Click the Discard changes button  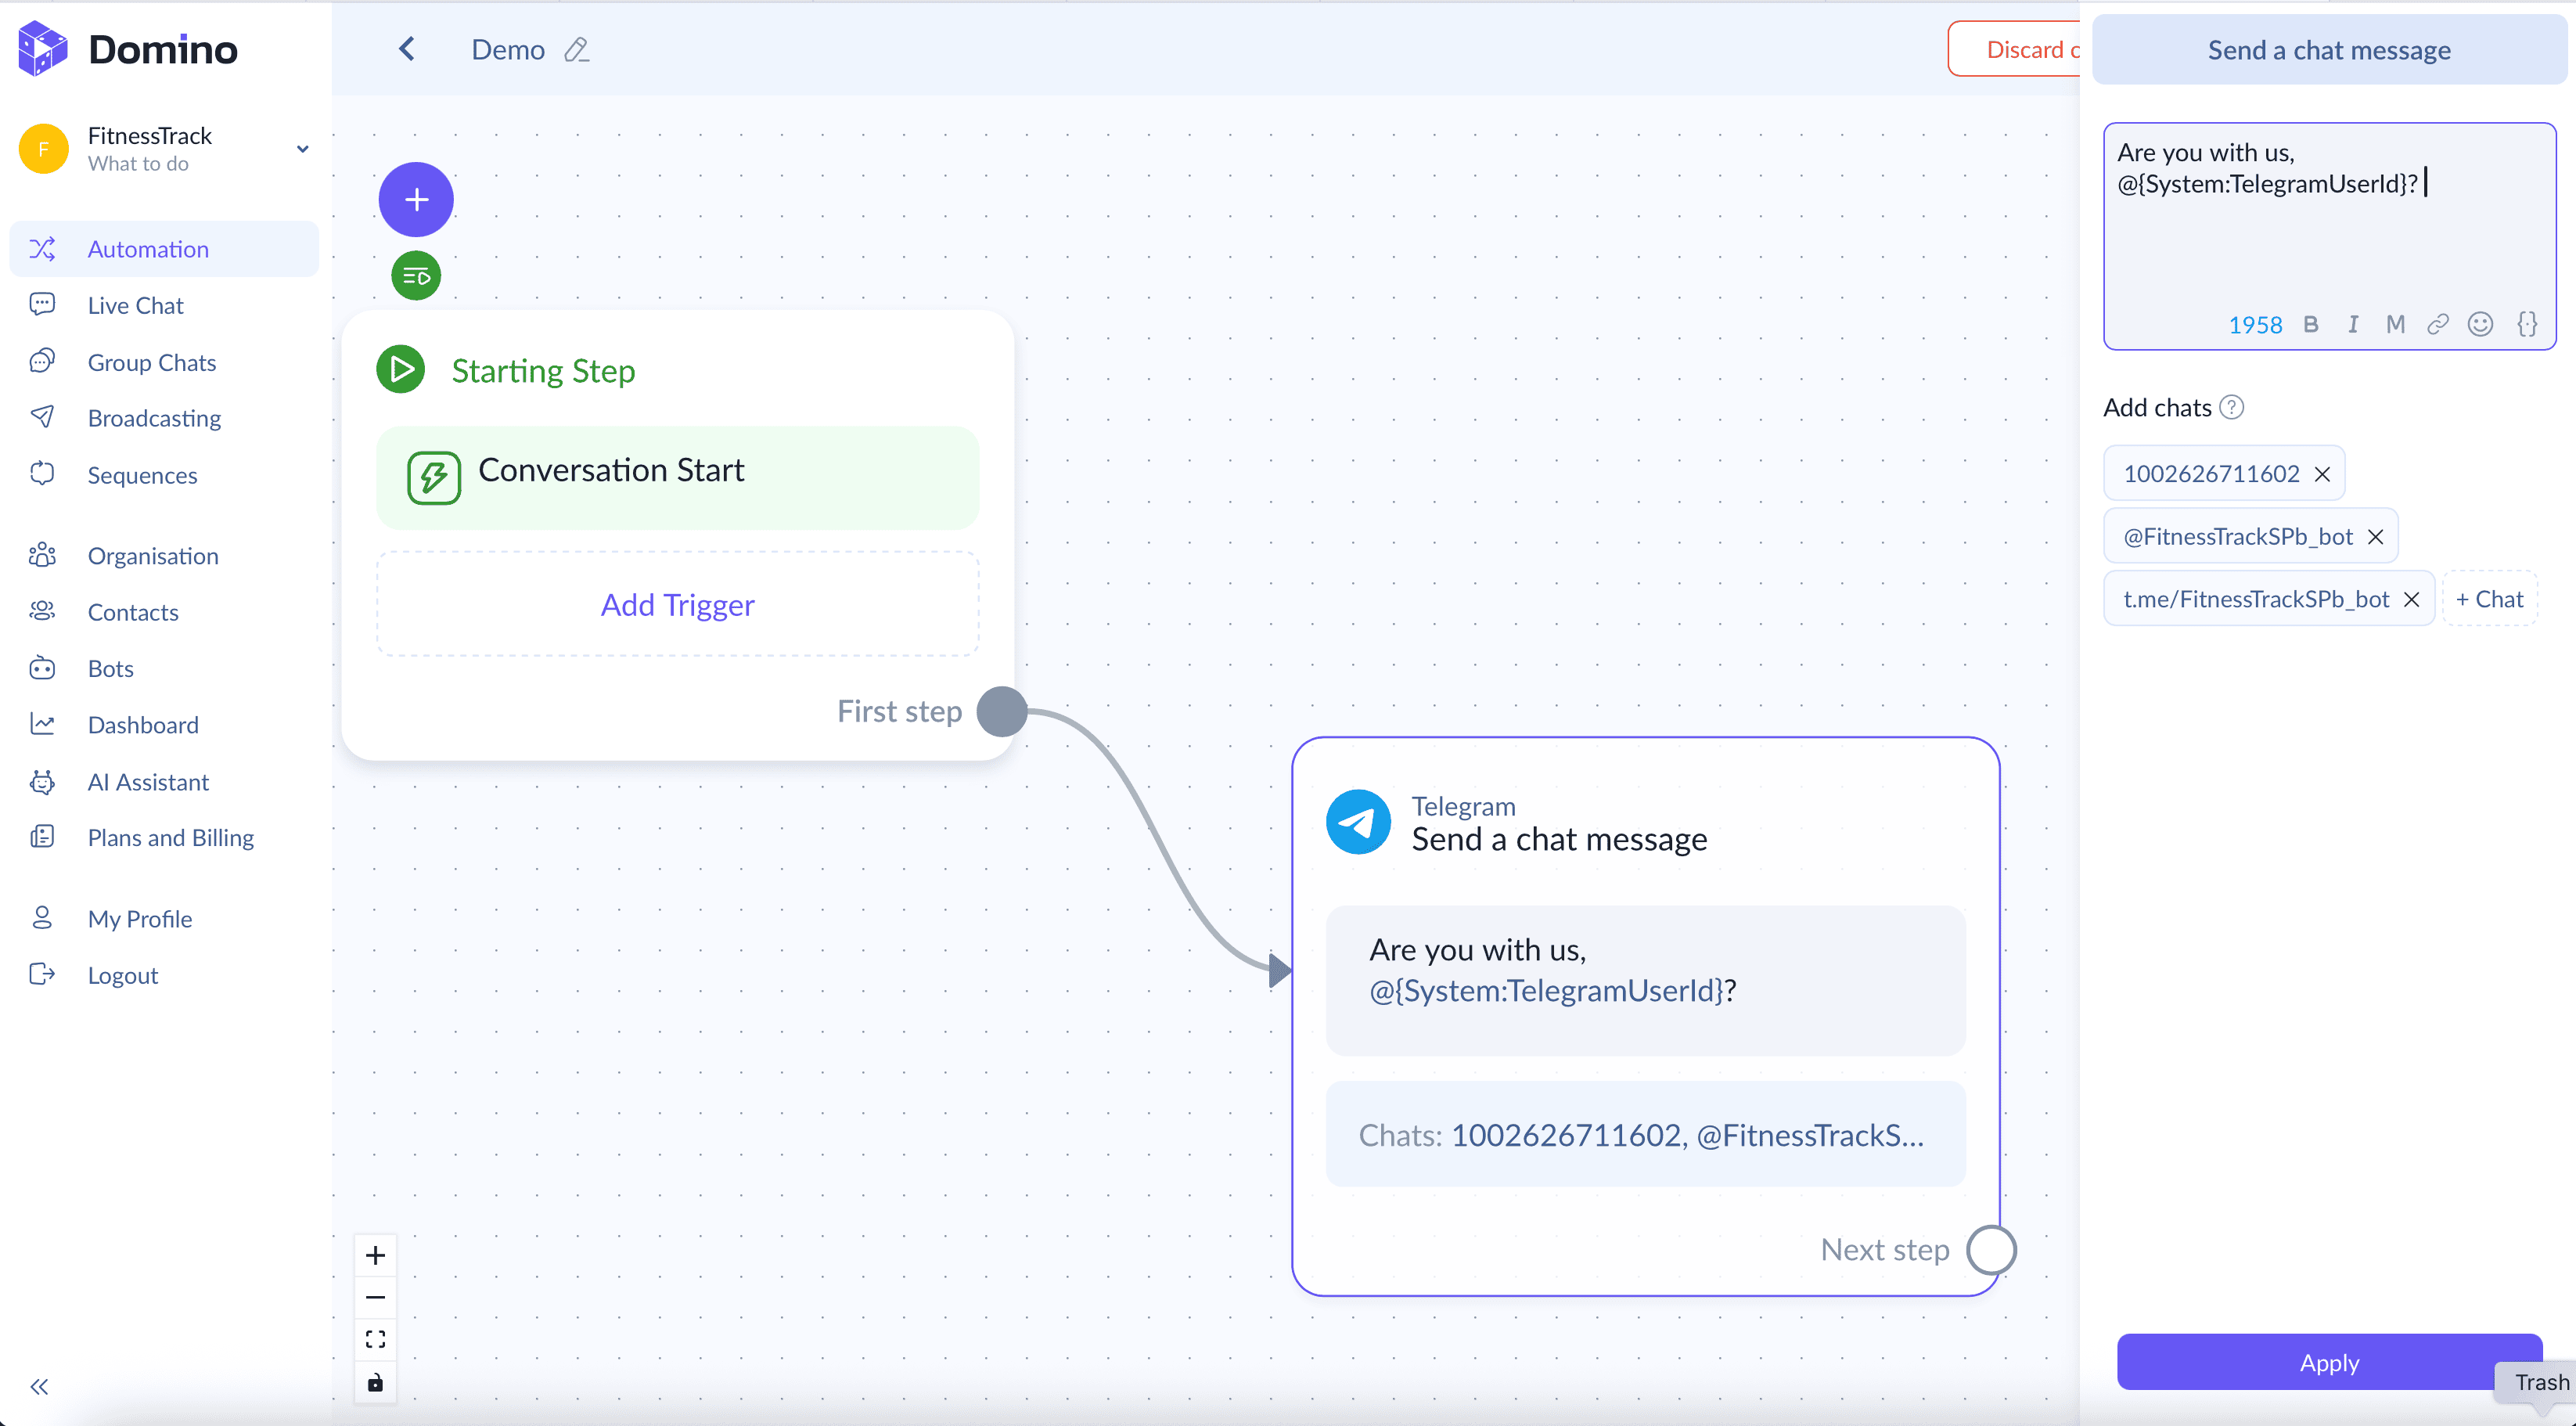click(x=2015, y=49)
